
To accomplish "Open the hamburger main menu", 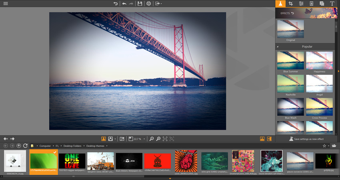I will pos(6,4).
